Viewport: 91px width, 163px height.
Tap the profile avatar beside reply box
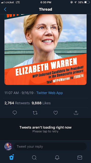(8, 146)
